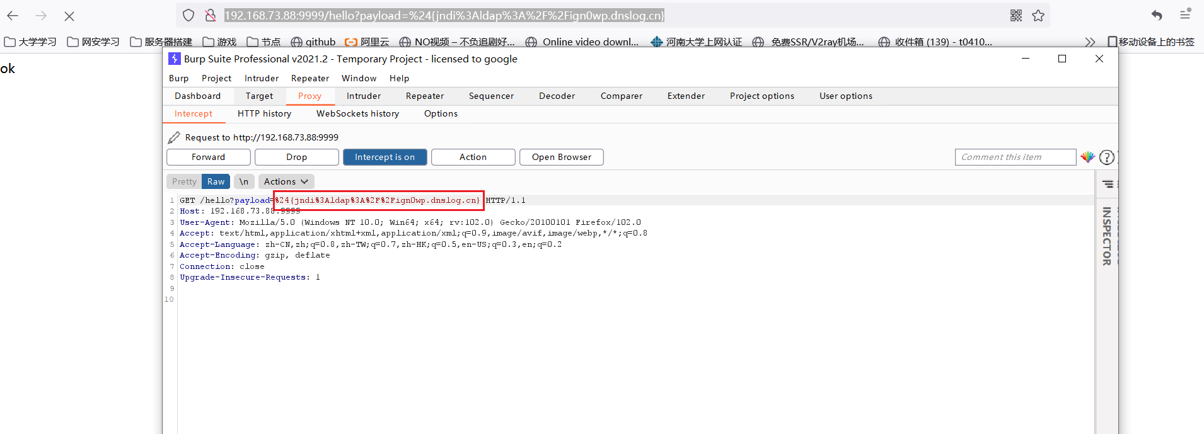Viewport: 1204px width, 434px height.
Task: Toggle the Intercept is on button
Action: [x=385, y=157]
